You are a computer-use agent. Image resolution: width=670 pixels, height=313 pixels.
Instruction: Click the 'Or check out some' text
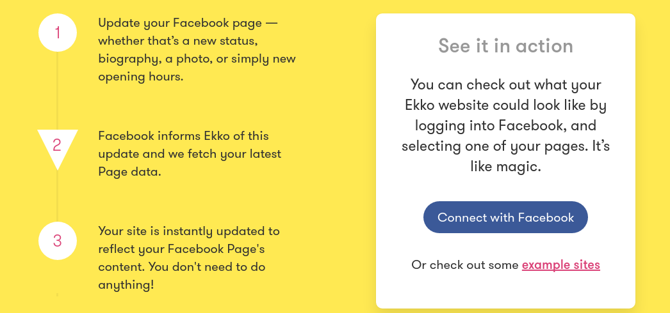coord(466,264)
